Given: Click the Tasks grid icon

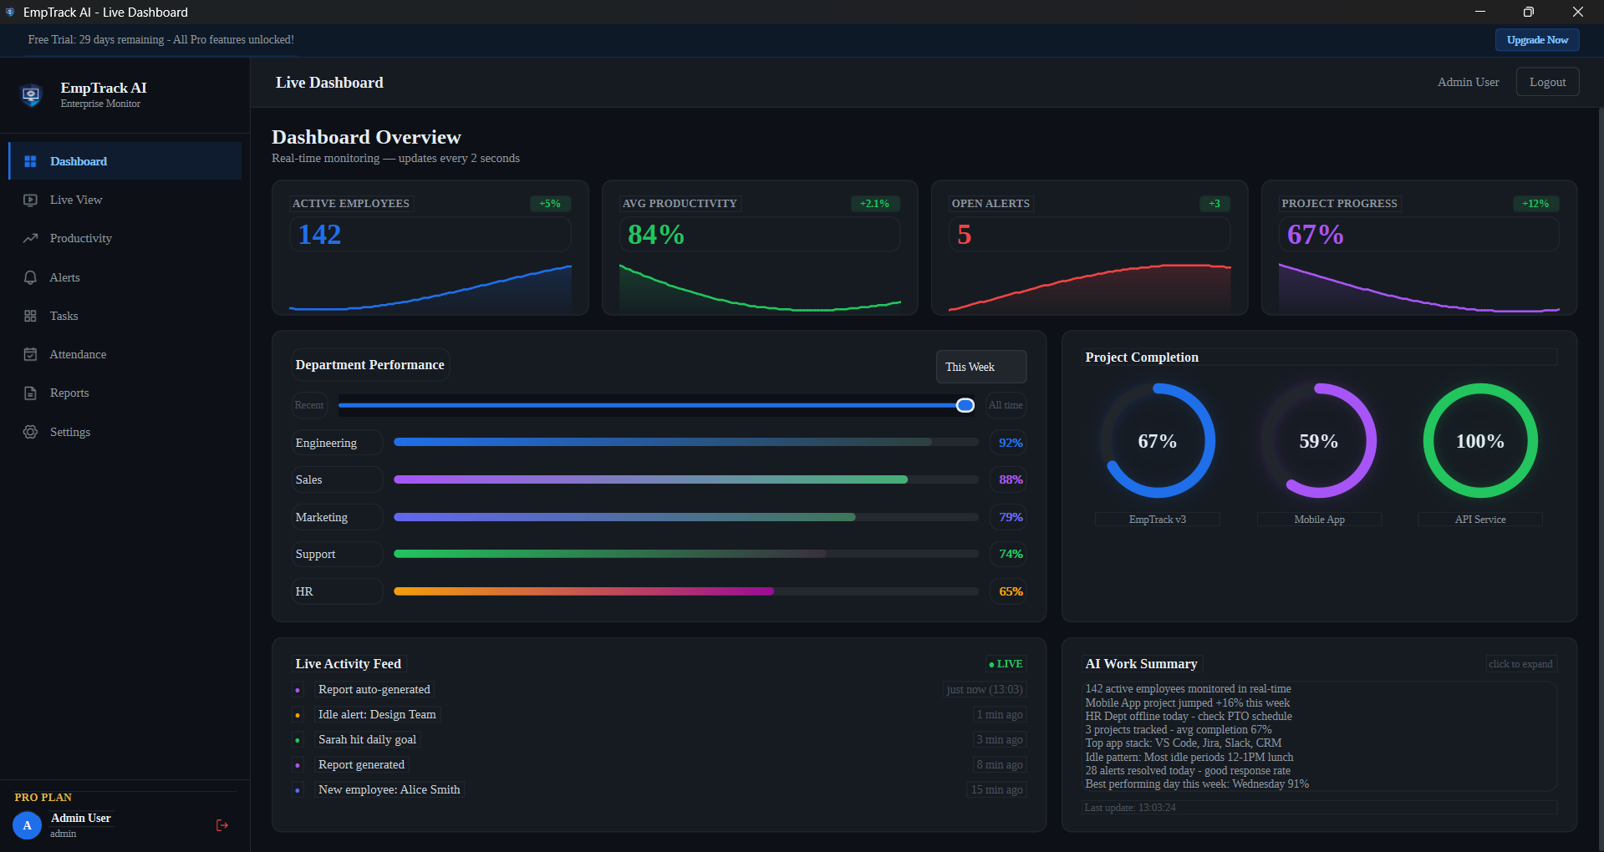Looking at the screenshot, I should coord(30,316).
